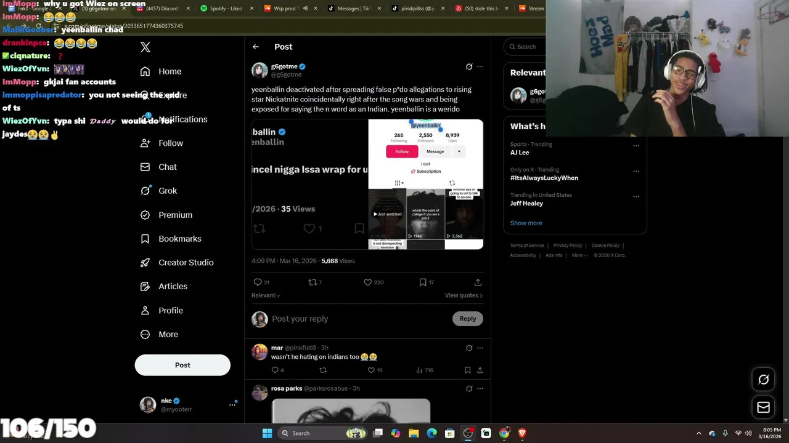This screenshot has width=789, height=443.
Task: Open the Privacy Policy footer link
Action: 568,245
